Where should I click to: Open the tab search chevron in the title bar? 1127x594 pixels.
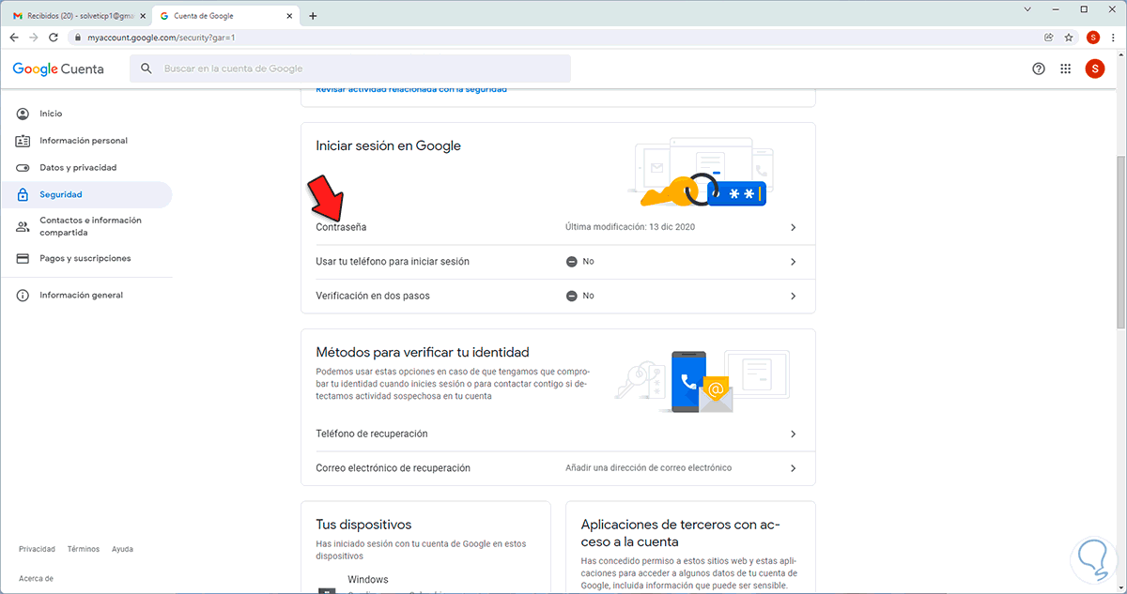click(1027, 9)
